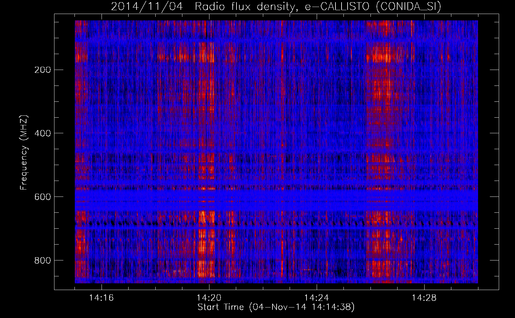Click the 600 frequency tick label

[x=43, y=197]
